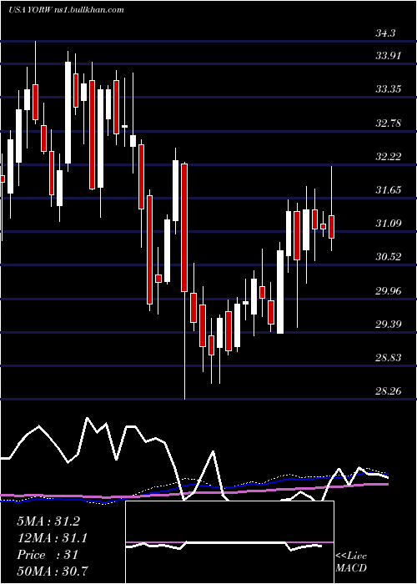Click the 32.78 price axis label
This screenshot has height=584, width=417.
click(x=388, y=123)
